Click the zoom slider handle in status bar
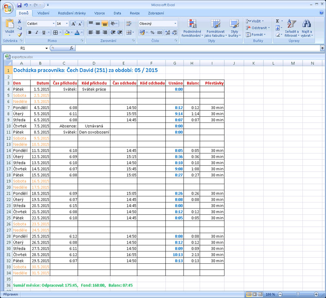Viewport: 326px width, 298px height. pos(298,294)
